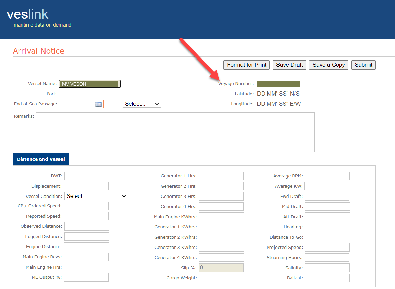395x289 pixels.
Task: Click the Save a Copy button
Action: [x=328, y=65]
